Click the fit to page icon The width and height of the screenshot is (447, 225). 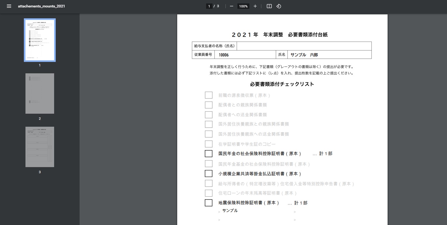pos(269,6)
